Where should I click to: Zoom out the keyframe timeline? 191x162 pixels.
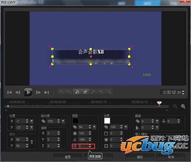pos(175,106)
